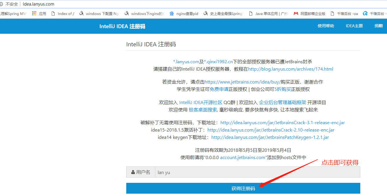
Task: Open the 阿里邮箱企业版 bookmark
Action: coord(310,13)
